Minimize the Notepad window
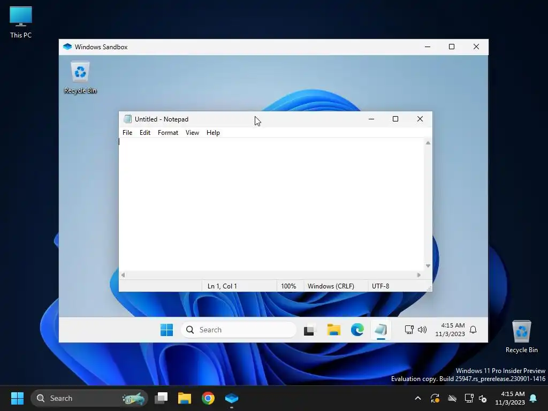This screenshot has width=548, height=411. pos(371,119)
